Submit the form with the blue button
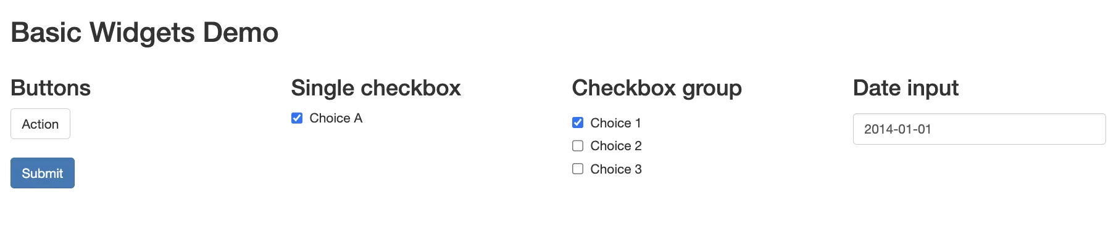This screenshot has height=245, width=1116. [x=43, y=173]
